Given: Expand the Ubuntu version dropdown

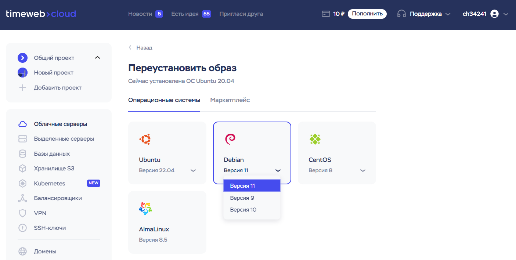Looking at the screenshot, I should tap(193, 170).
